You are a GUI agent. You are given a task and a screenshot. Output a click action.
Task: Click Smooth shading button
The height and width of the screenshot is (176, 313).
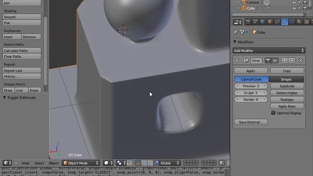pyautogui.click(x=22, y=17)
